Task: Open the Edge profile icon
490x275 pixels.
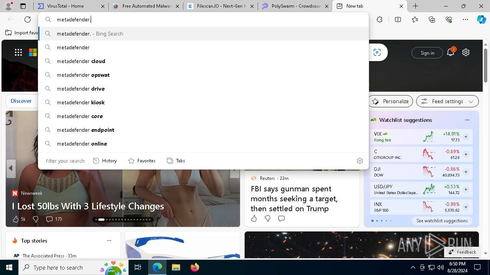Action: click(x=9, y=6)
